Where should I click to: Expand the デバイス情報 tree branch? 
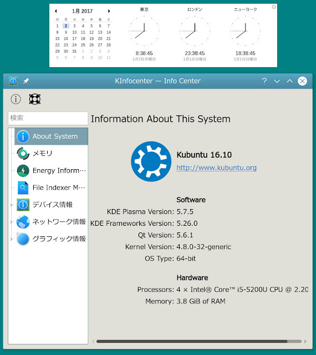(11, 205)
